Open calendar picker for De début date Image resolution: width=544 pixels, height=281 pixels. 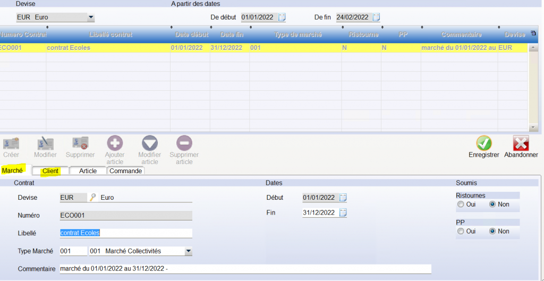tap(282, 17)
